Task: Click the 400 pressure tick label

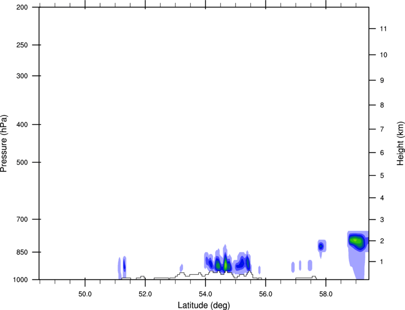Action: pos(22,124)
